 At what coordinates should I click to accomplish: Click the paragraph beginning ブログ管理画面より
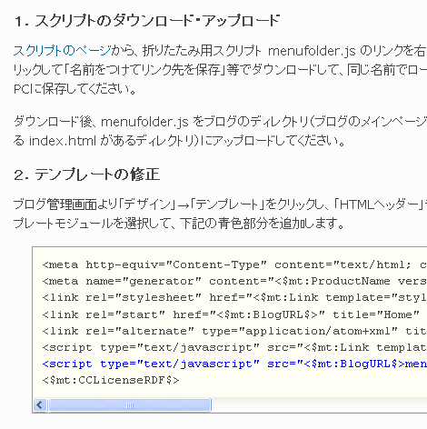[220, 214]
